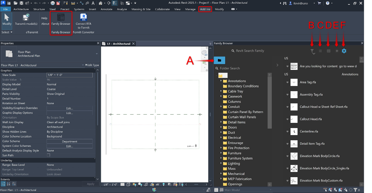
Task: Click the drawing view horizontal scrollbar
Action: pyautogui.click(x=196, y=184)
